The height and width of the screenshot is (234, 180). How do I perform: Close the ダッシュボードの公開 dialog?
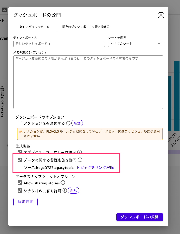[161, 15]
